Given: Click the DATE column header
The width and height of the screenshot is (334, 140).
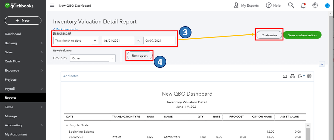Looking at the screenshot, I should pyautogui.click(x=70, y=117).
